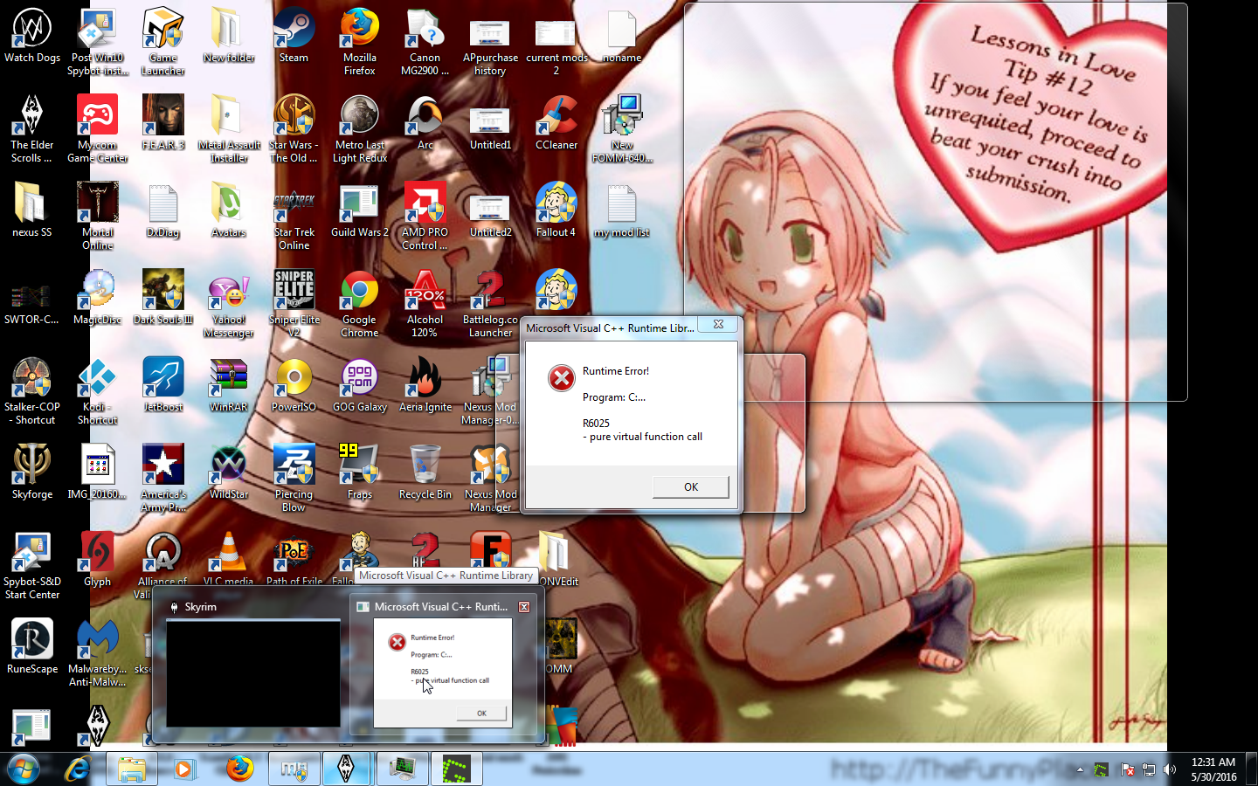Viewport: 1258px width, 786px height.
Task: Click the Aeria Ignite desktop icon
Action: click(425, 385)
